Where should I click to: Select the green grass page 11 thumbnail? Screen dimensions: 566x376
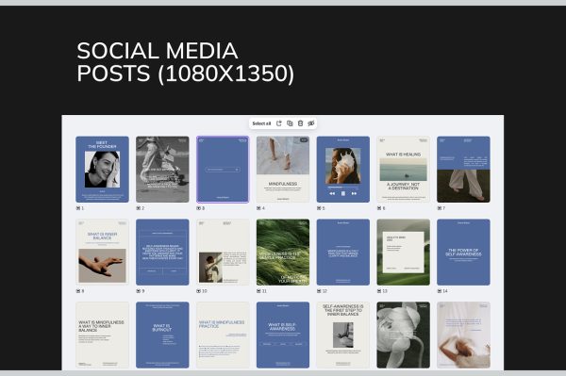click(283, 252)
